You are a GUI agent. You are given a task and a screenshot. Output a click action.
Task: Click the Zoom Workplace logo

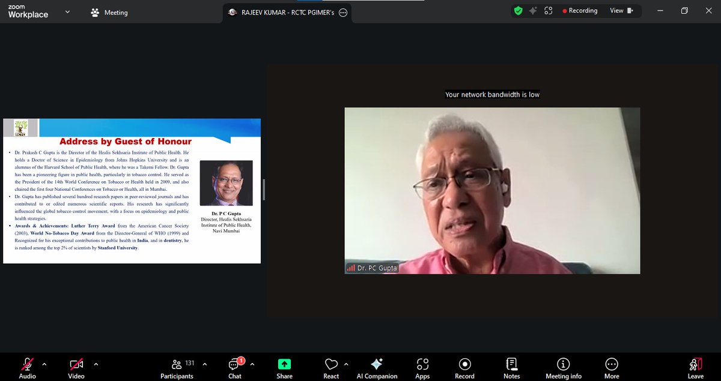coord(28,12)
